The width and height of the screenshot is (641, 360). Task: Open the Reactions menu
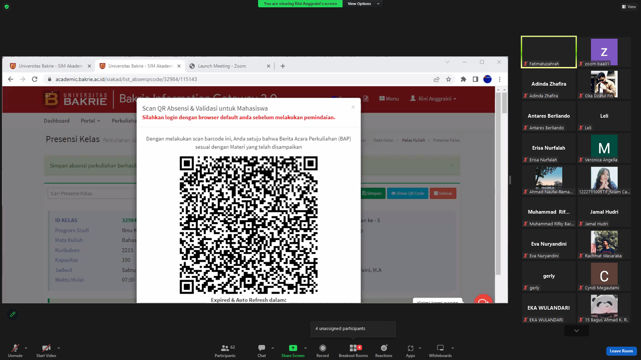[x=384, y=351]
